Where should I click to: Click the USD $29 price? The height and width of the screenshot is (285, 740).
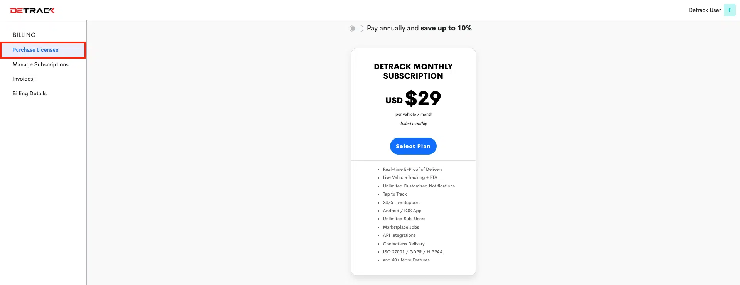(413, 98)
